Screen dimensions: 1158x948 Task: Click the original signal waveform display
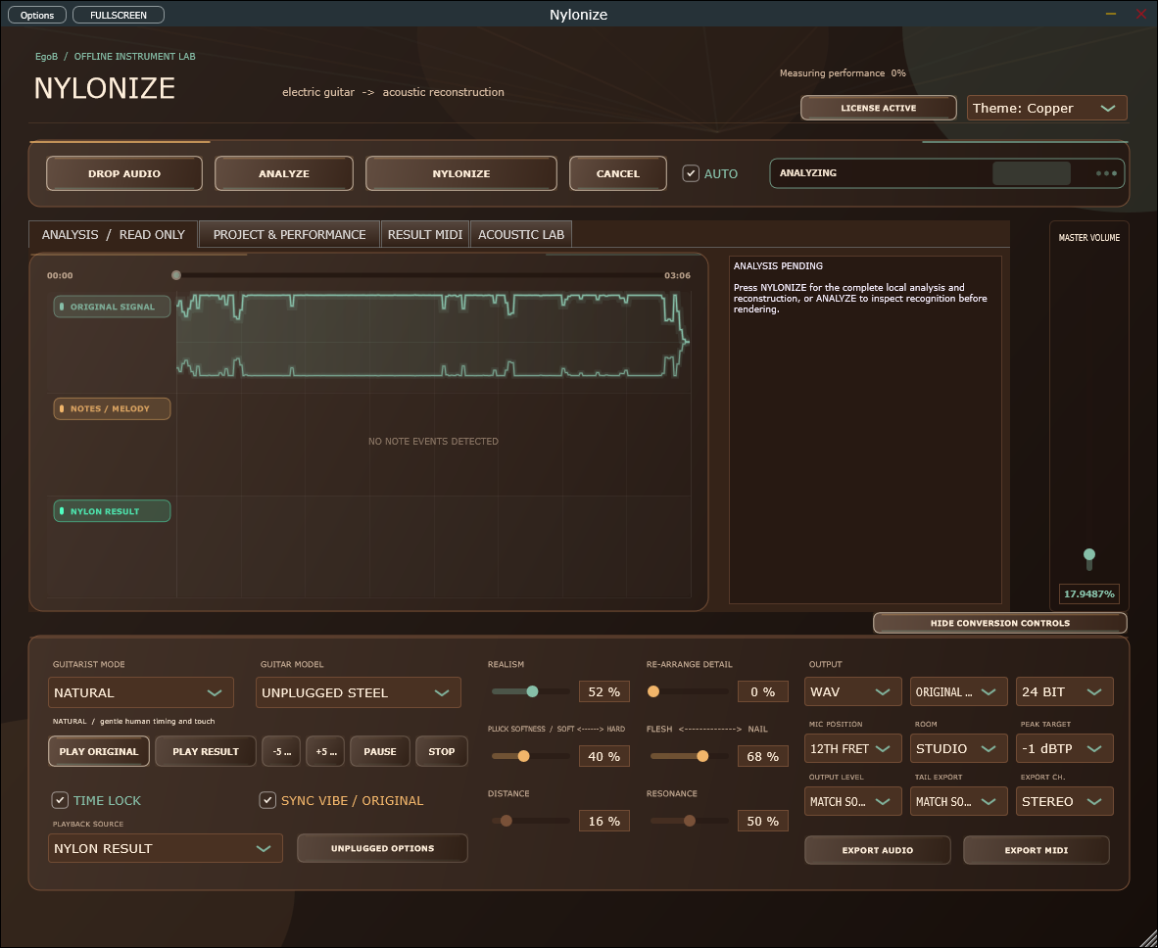pos(433,336)
